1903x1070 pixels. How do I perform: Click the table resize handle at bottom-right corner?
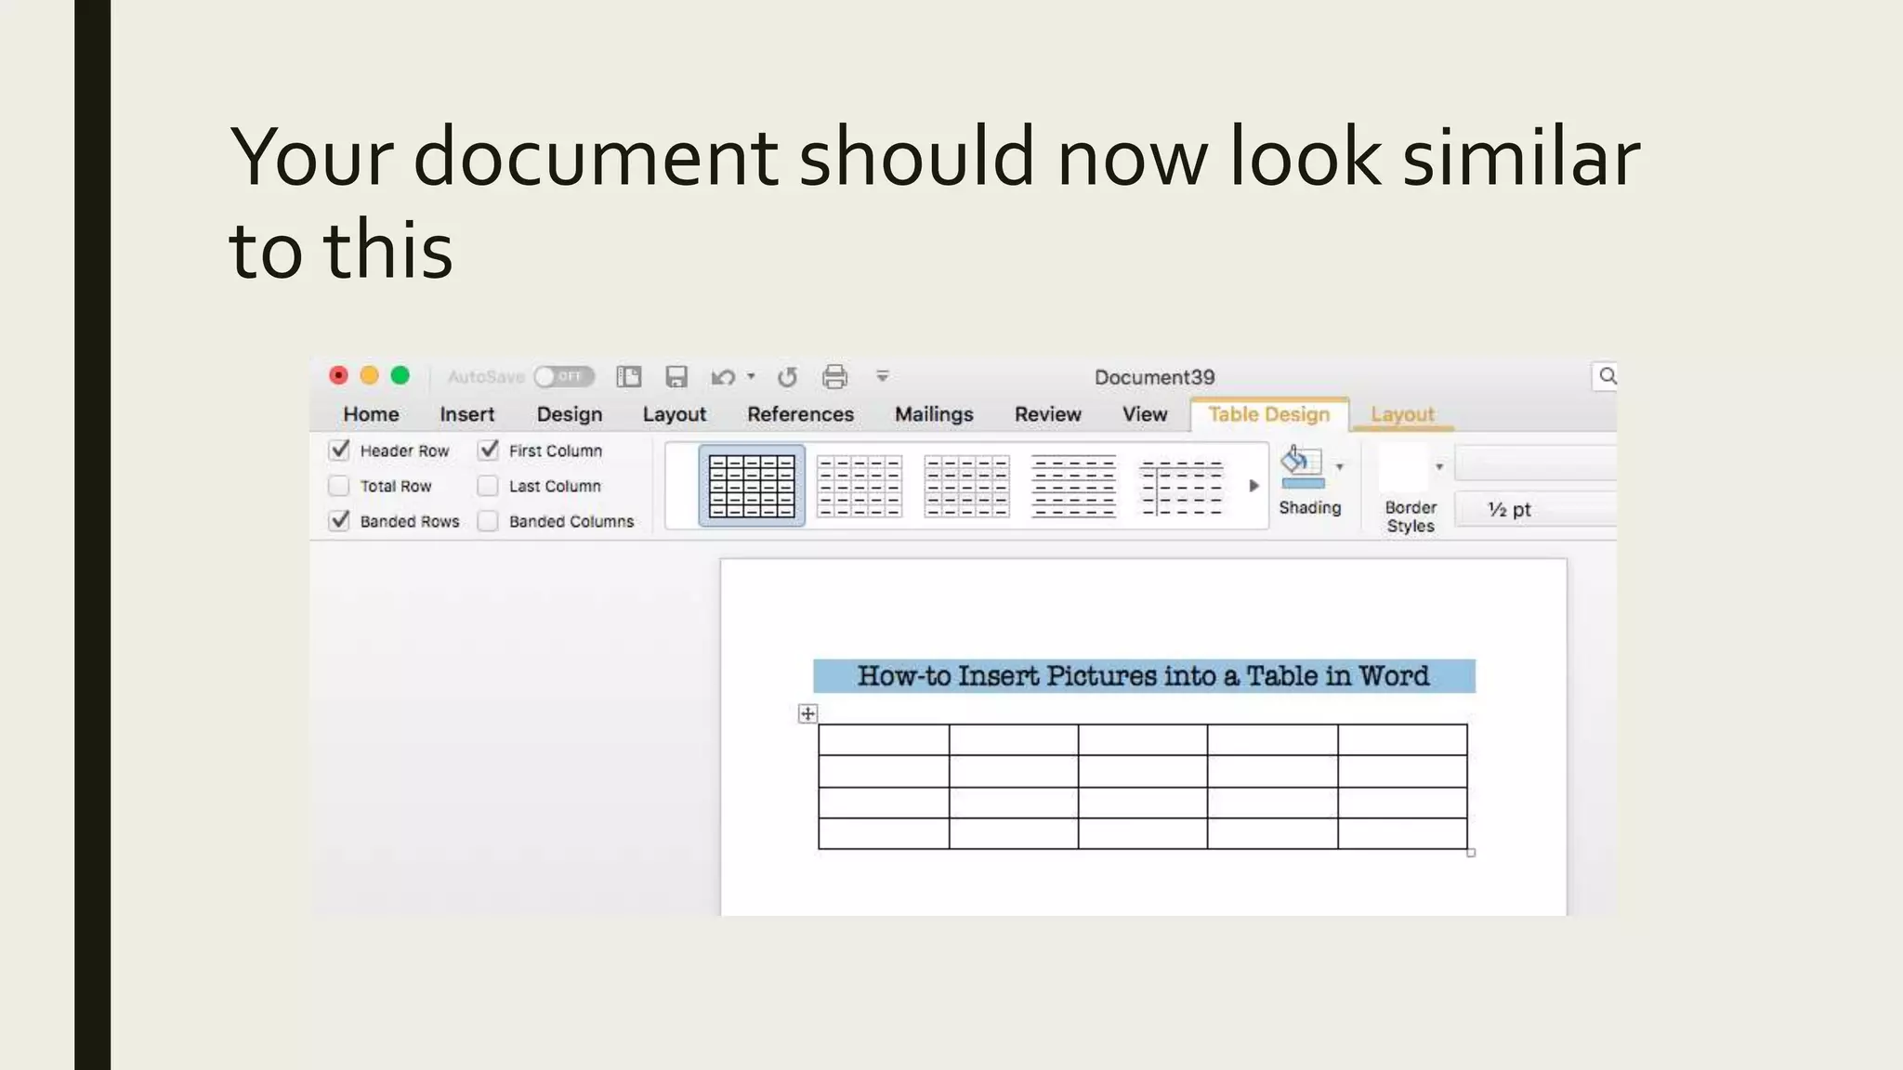(1471, 853)
